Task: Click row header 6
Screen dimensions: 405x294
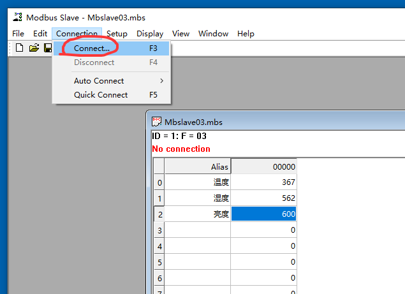Action: (159, 278)
